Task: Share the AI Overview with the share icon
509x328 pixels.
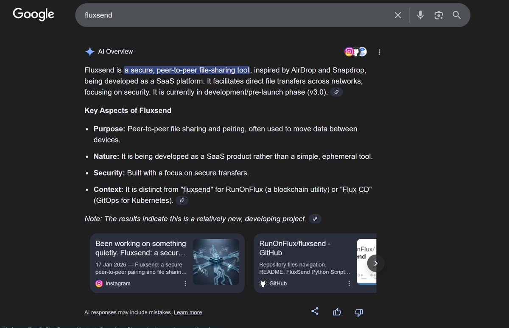Action: [x=315, y=311]
